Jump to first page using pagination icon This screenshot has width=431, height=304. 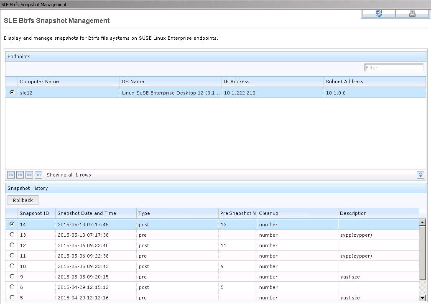coord(11,175)
